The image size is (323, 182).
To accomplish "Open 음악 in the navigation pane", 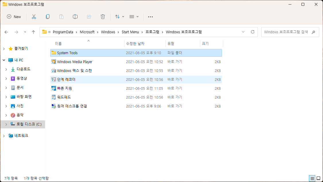I will coord(20,115).
